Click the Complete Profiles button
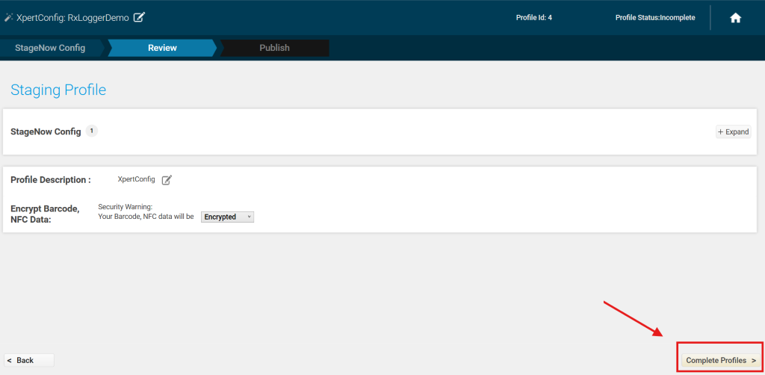Screen dimensions: 765x375 click(721, 360)
